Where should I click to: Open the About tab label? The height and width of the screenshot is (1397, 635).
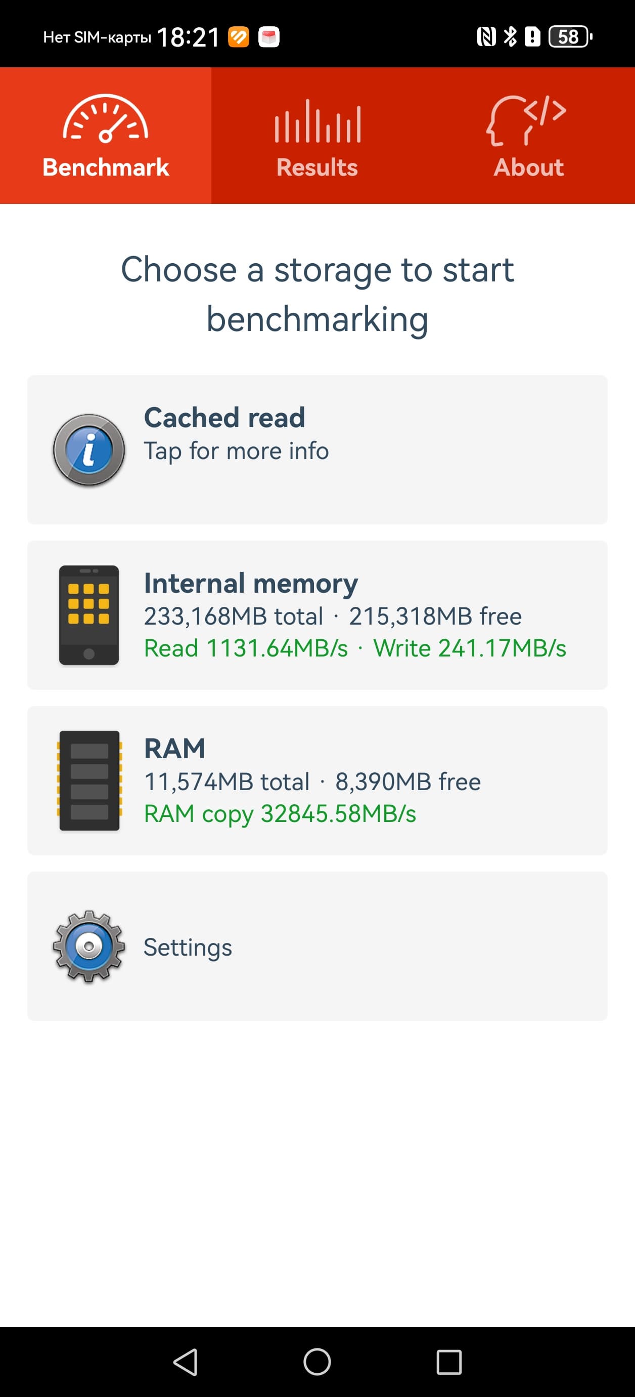pos(529,167)
